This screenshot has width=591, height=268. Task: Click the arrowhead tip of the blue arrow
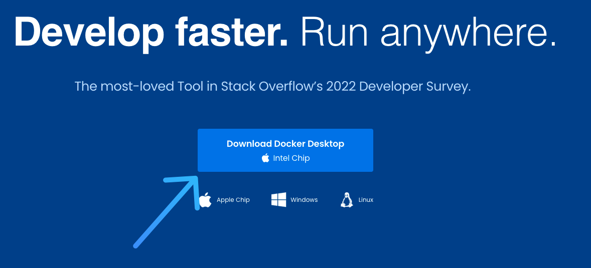pyautogui.click(x=195, y=178)
